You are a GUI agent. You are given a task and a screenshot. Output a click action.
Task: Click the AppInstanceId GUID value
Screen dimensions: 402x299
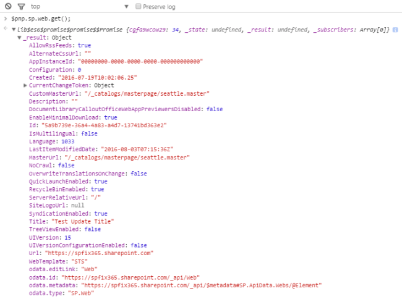coord(140,61)
